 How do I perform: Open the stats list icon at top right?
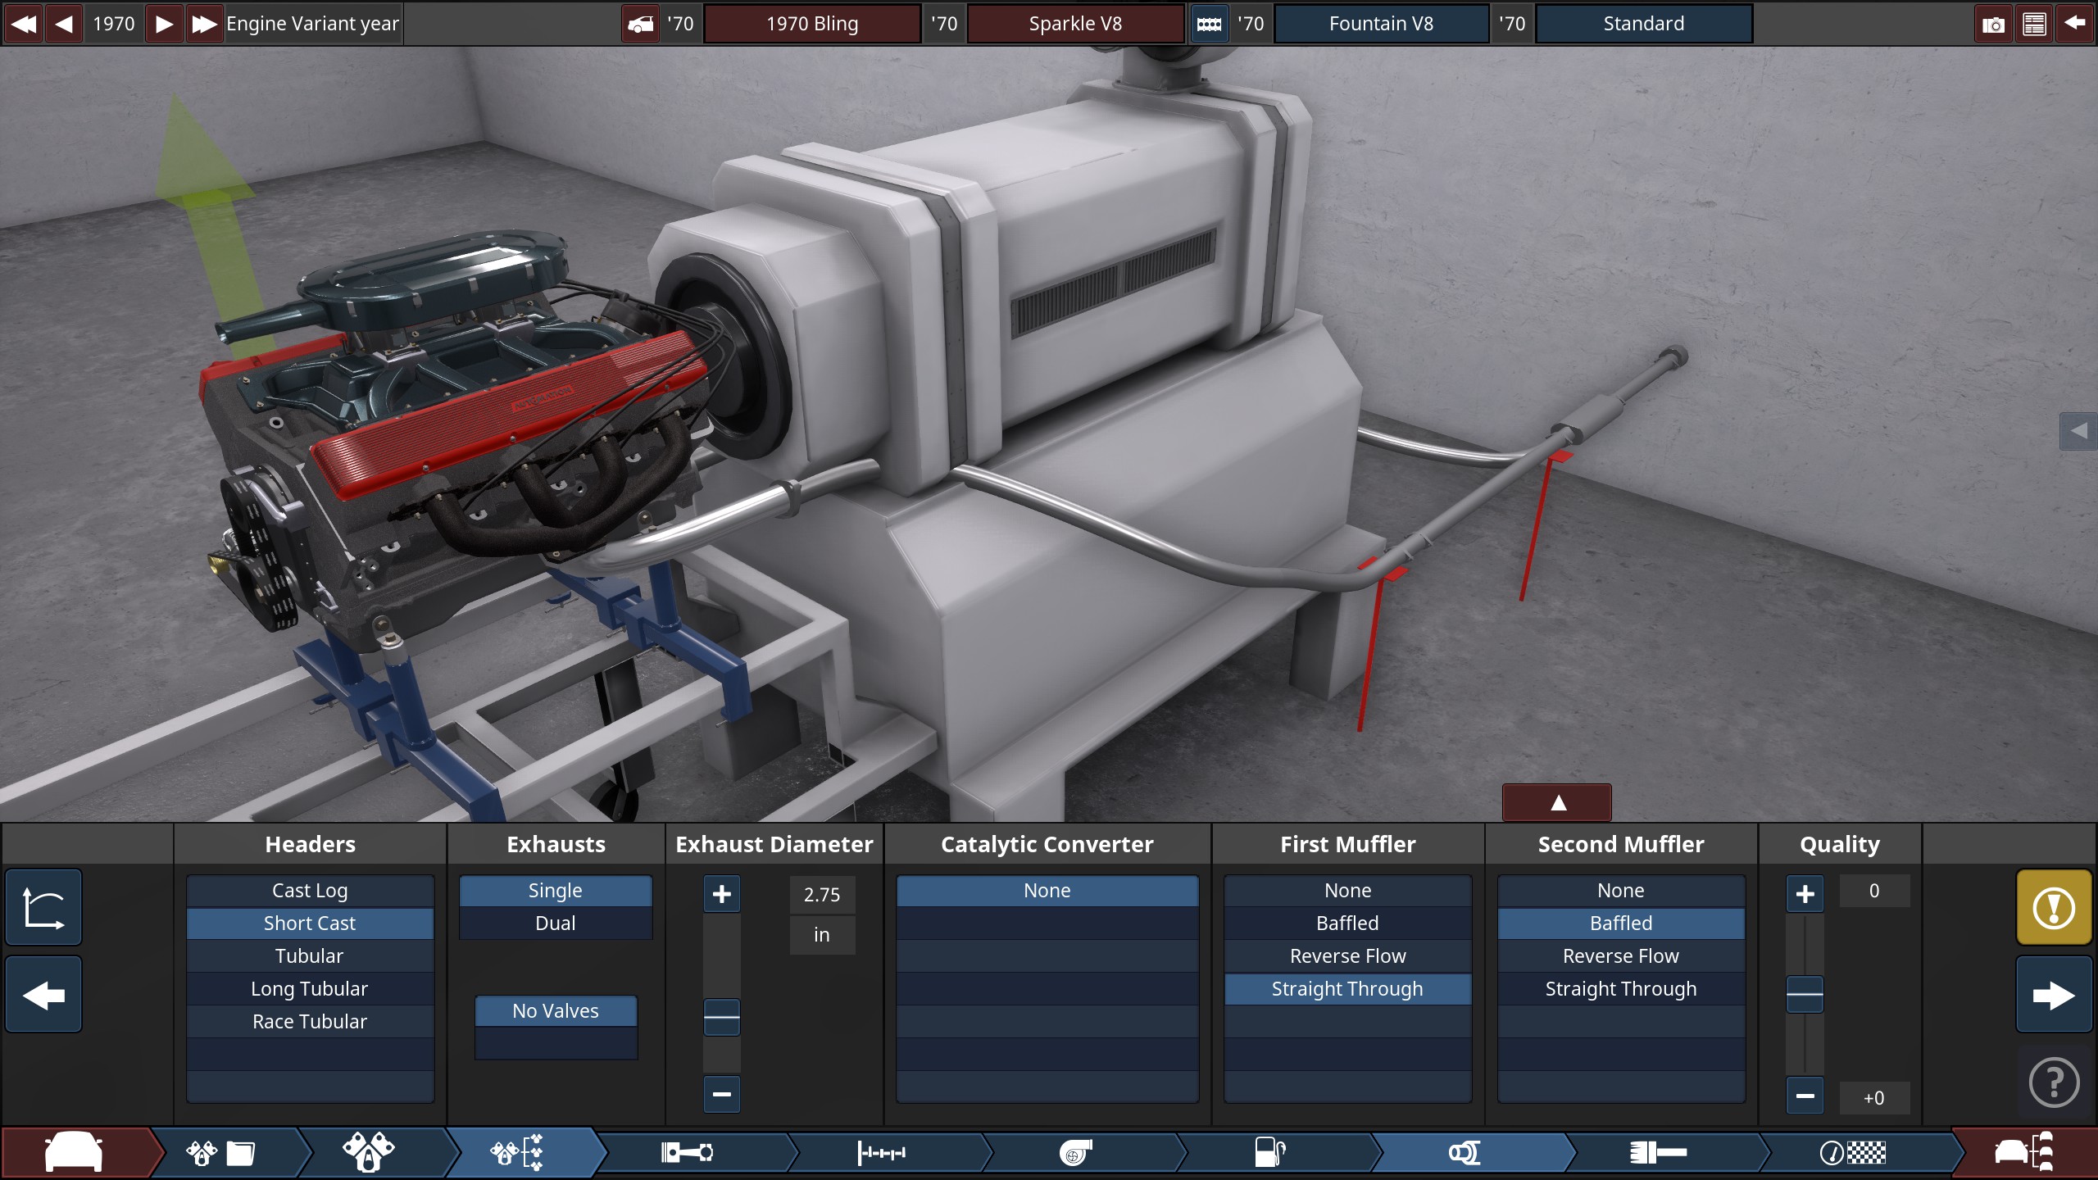[2034, 24]
